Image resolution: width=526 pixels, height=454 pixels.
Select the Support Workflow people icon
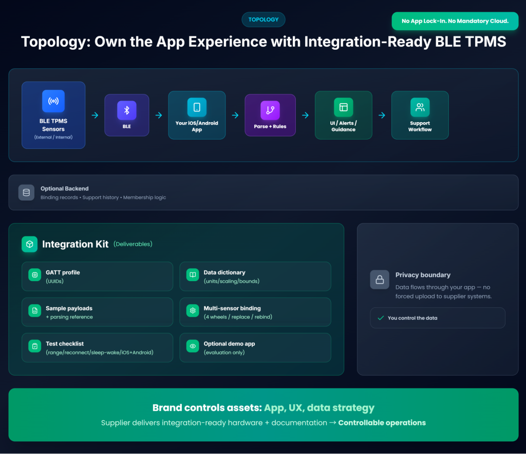pyautogui.click(x=420, y=107)
